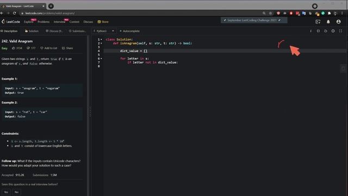The width and height of the screenshot is (348, 196).
Task: Open the Interview menu item
Action: pos(59,22)
